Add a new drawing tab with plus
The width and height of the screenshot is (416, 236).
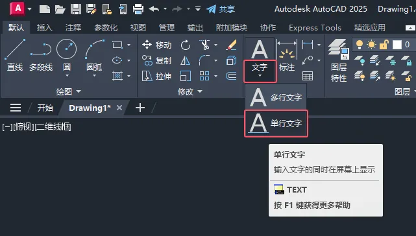[140, 108]
